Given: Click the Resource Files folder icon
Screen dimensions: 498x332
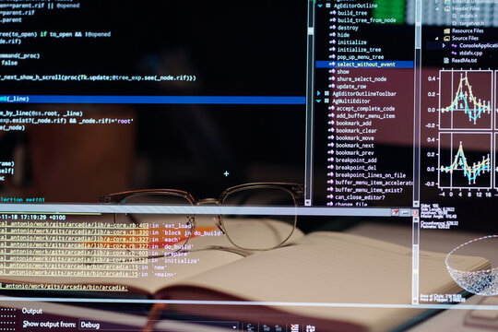Looking at the screenshot, I should pyautogui.click(x=447, y=30).
